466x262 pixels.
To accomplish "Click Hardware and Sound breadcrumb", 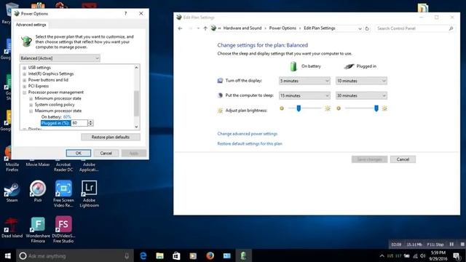I will point(242,28).
